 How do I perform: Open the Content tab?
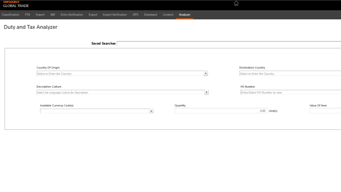tap(168, 15)
